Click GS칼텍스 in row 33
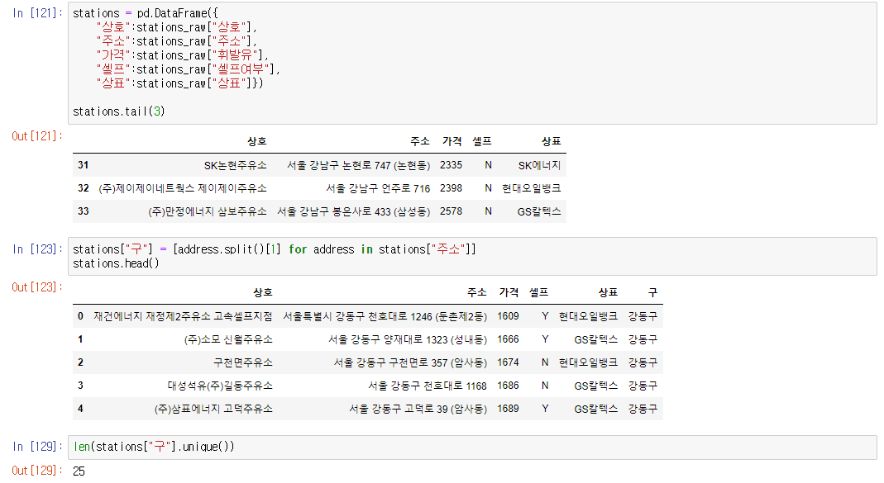Image resolution: width=884 pixels, height=483 pixels. click(x=539, y=211)
